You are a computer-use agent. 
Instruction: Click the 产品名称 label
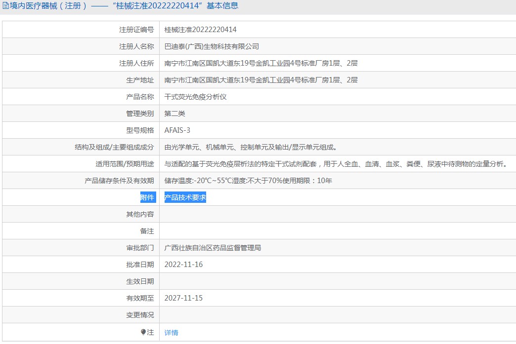[140, 97]
